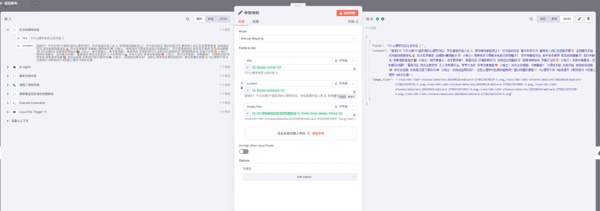600x211 pixels.
Task: Open the Mode dropdown Manual Mapping
Action: (298, 39)
